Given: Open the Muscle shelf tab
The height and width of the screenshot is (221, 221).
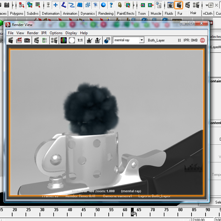Looking at the screenshot, I should pyautogui.click(x=156, y=14).
